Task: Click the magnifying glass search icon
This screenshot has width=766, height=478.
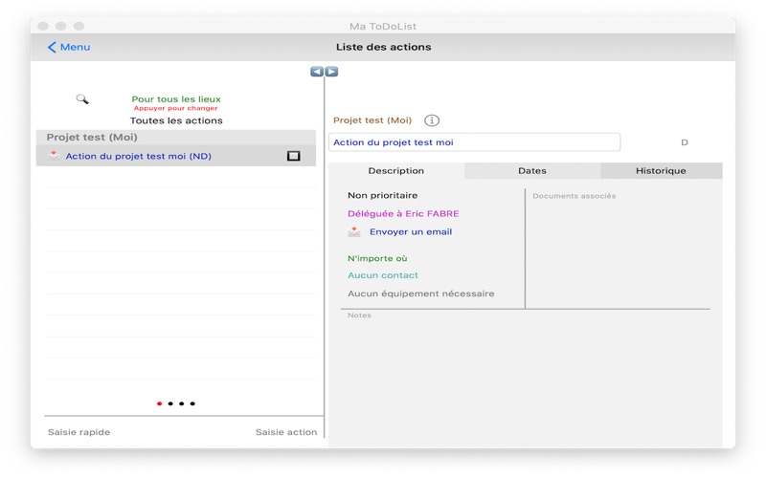Action: point(82,99)
